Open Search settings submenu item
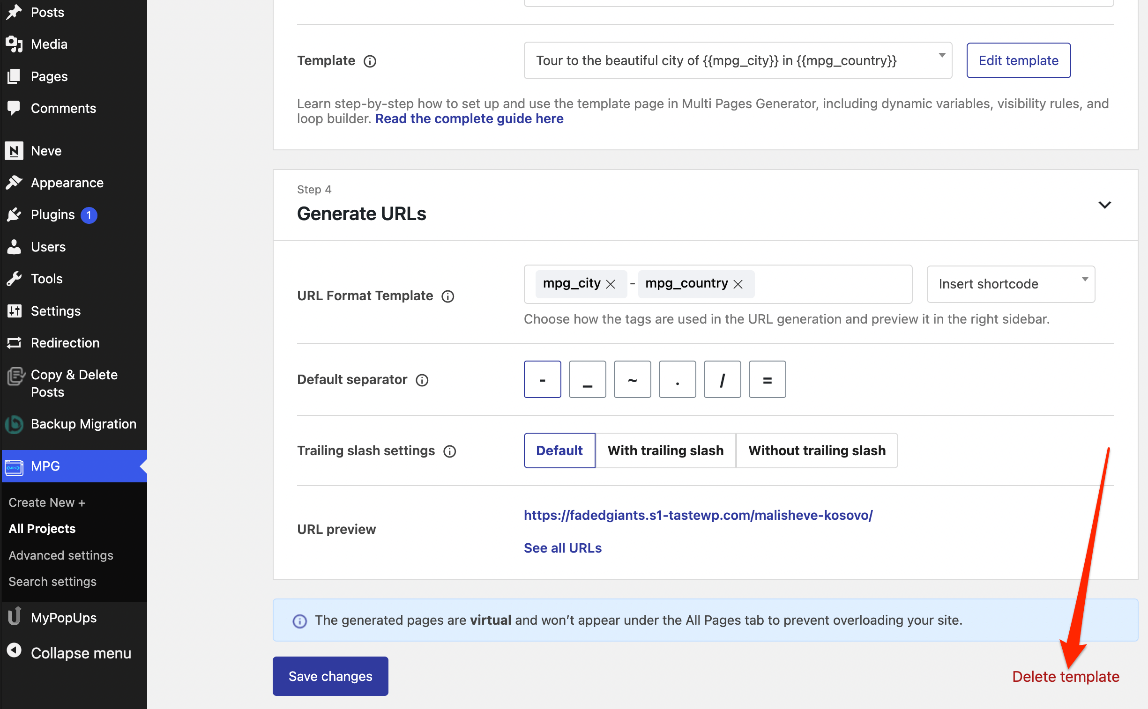1148x709 pixels. pos(52,582)
